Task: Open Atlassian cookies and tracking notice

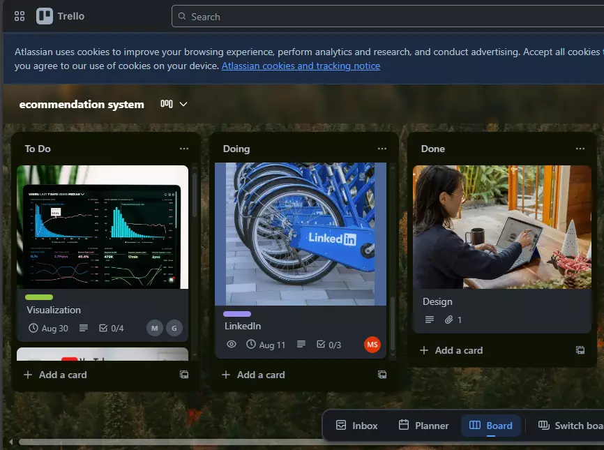Action: [301, 66]
